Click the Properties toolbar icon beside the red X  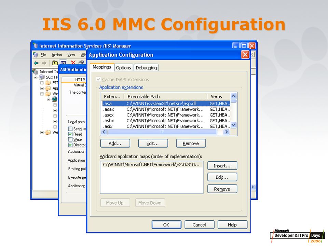[81, 63]
